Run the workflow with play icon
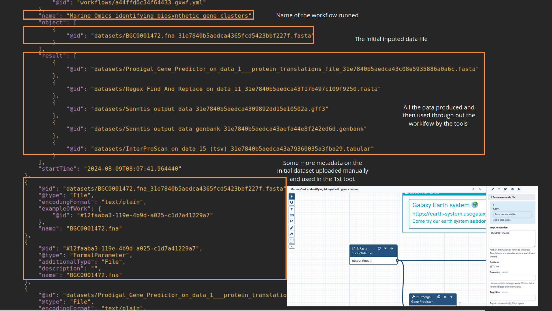Image resolution: width=552 pixels, height=311 pixels. pyautogui.click(x=519, y=189)
